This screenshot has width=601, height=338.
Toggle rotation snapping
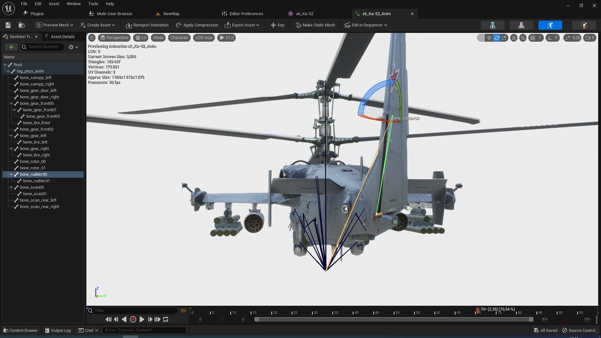click(549, 38)
